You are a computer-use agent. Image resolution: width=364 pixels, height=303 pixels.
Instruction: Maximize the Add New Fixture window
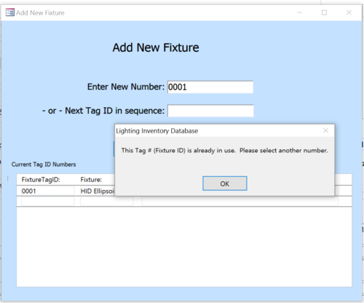pos(324,12)
